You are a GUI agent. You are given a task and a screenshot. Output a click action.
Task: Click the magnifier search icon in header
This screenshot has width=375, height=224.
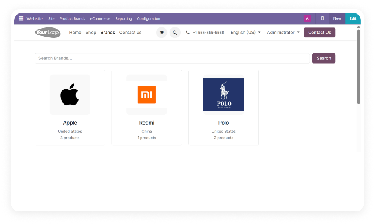[x=175, y=33]
